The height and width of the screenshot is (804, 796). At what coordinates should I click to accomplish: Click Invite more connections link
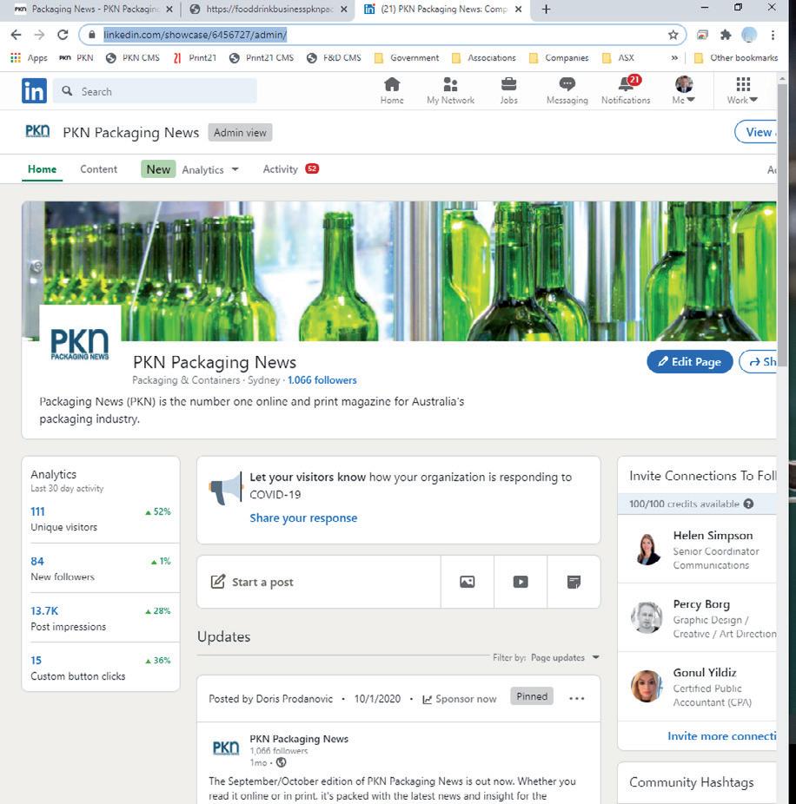click(x=722, y=735)
